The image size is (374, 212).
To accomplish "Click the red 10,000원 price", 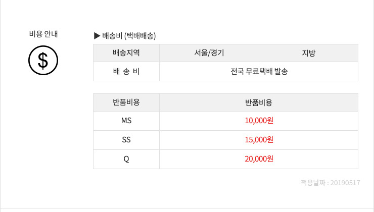I will 259,121.
